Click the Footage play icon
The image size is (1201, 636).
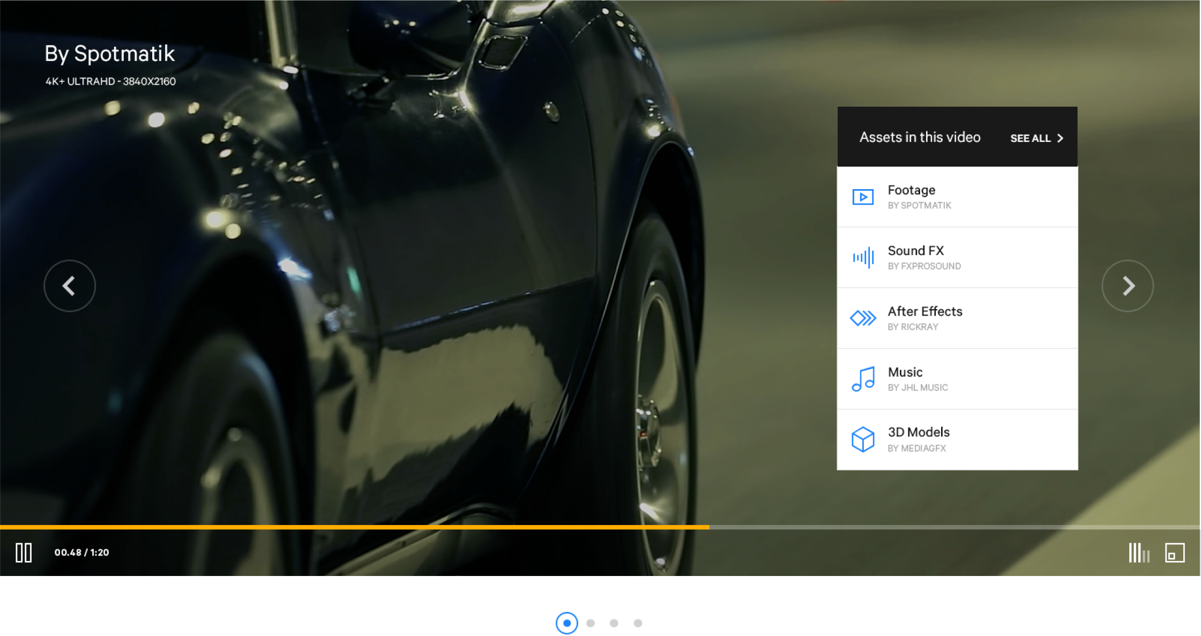click(863, 197)
